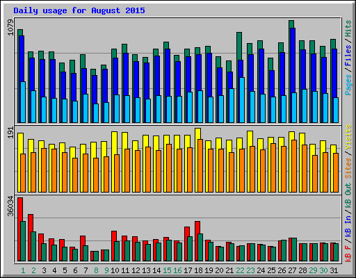Click day label 20 on the x-axis
The image size is (356, 278).
[x=219, y=270]
